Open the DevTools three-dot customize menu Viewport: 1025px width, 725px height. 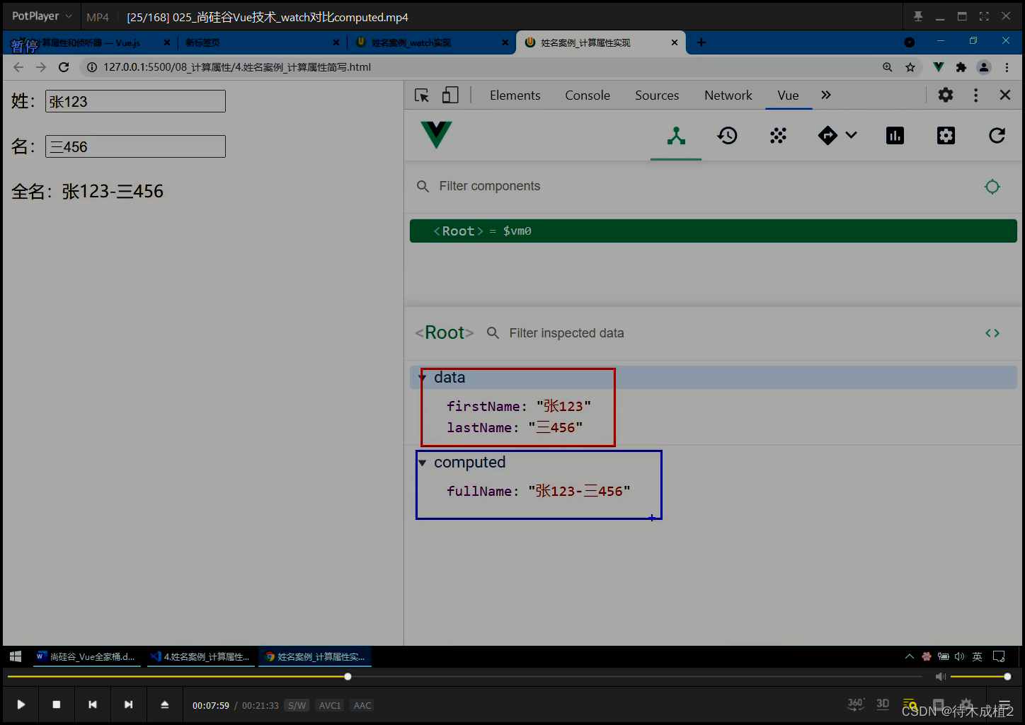pos(976,95)
